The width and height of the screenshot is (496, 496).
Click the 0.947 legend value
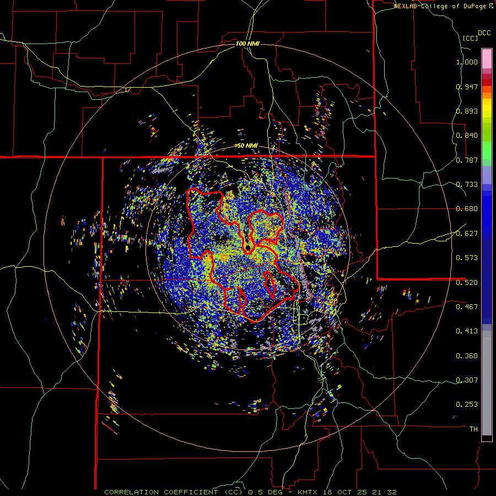467,87
